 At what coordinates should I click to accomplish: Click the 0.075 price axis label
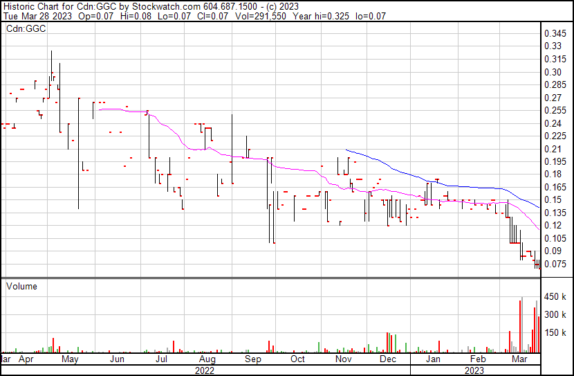pos(555,264)
